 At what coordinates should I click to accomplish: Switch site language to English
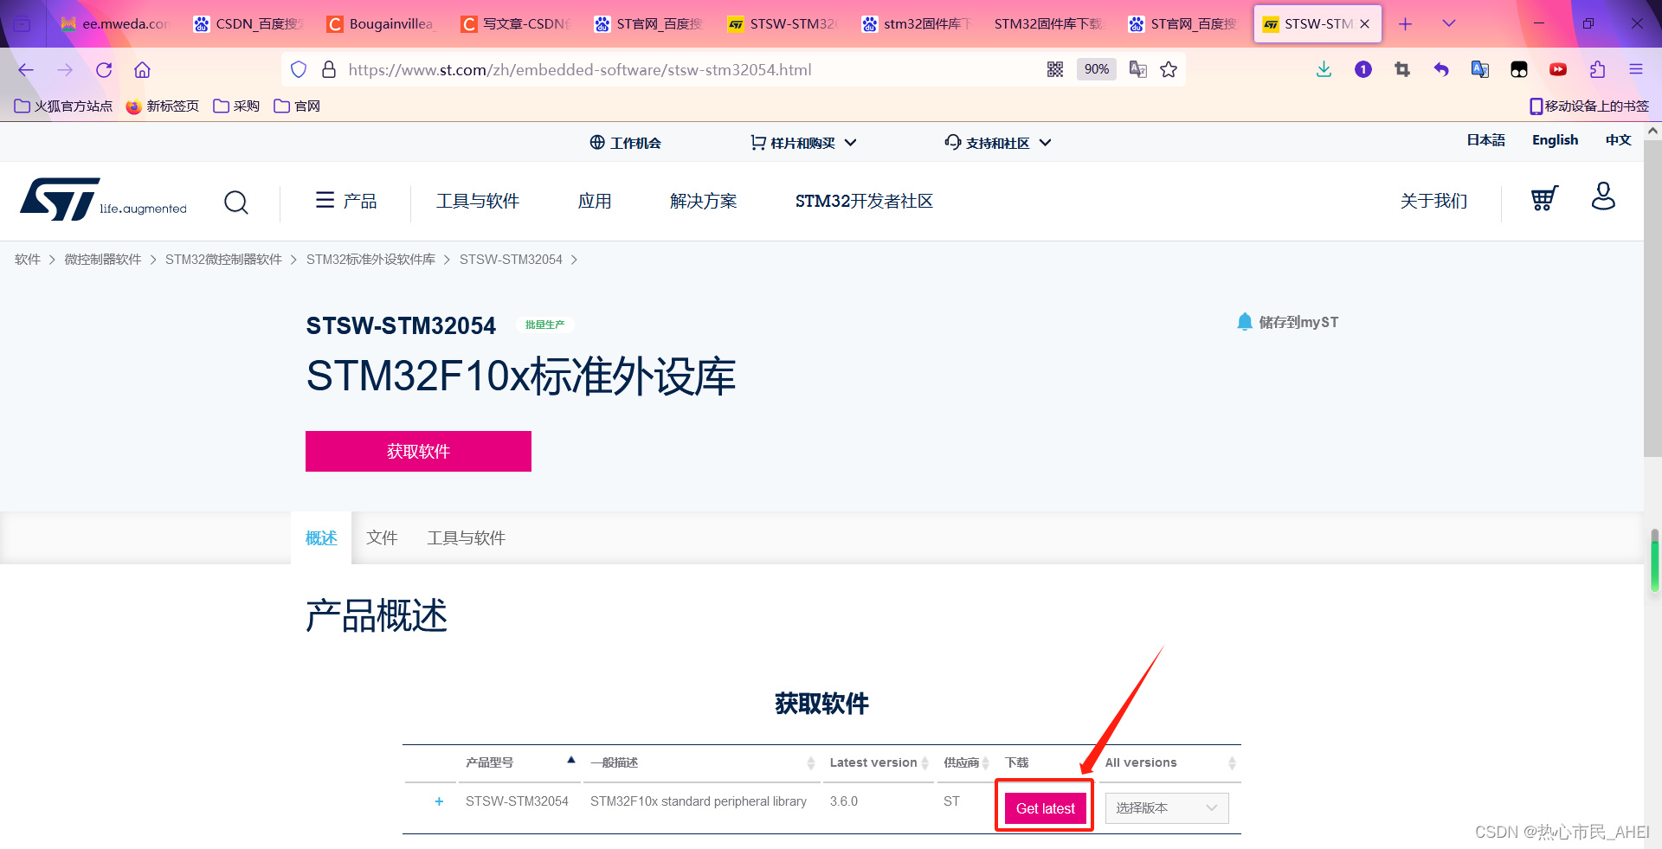coord(1555,140)
